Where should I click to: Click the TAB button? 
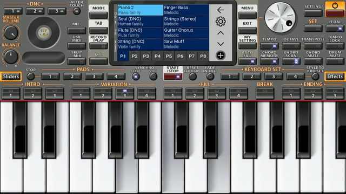click(x=98, y=30)
